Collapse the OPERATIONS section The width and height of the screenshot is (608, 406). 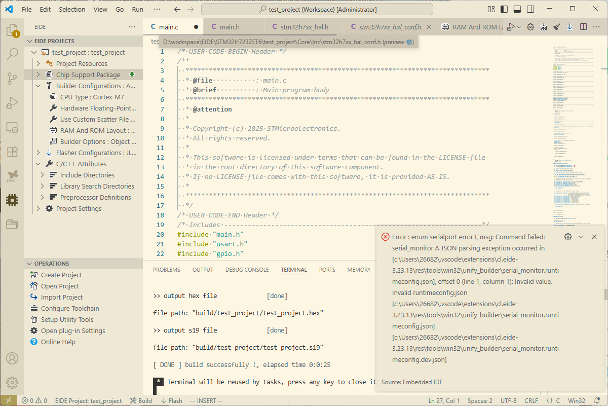pos(29,264)
